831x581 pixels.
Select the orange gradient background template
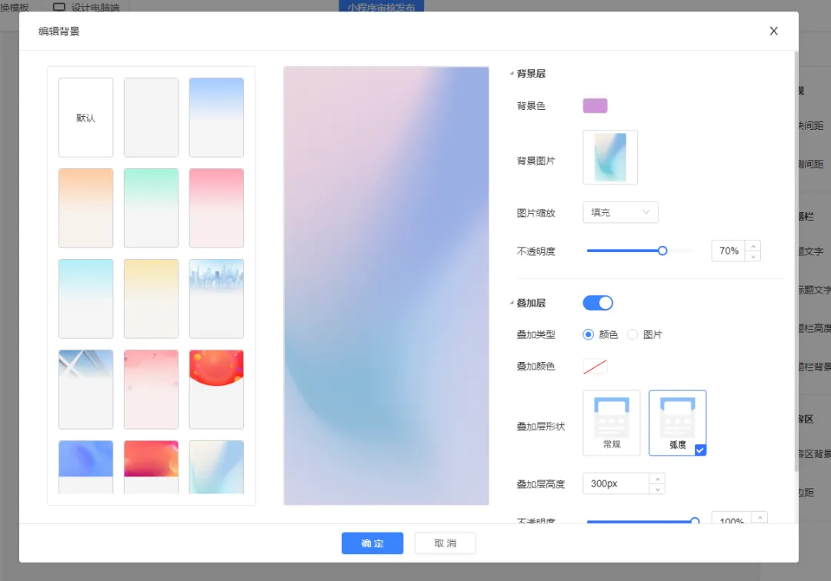click(86, 208)
